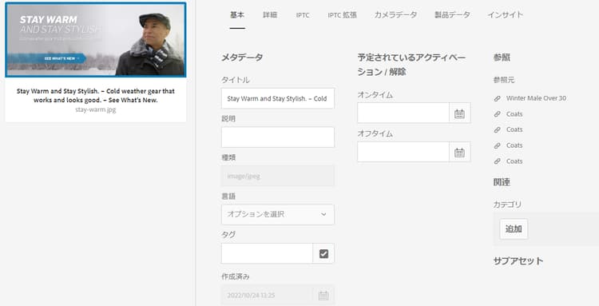Open the オフタイム calendar picker icon
Viewport: 599px width, 306px height.
pos(459,152)
